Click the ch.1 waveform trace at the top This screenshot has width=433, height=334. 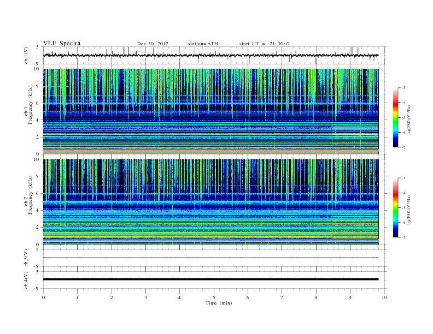click(x=210, y=55)
